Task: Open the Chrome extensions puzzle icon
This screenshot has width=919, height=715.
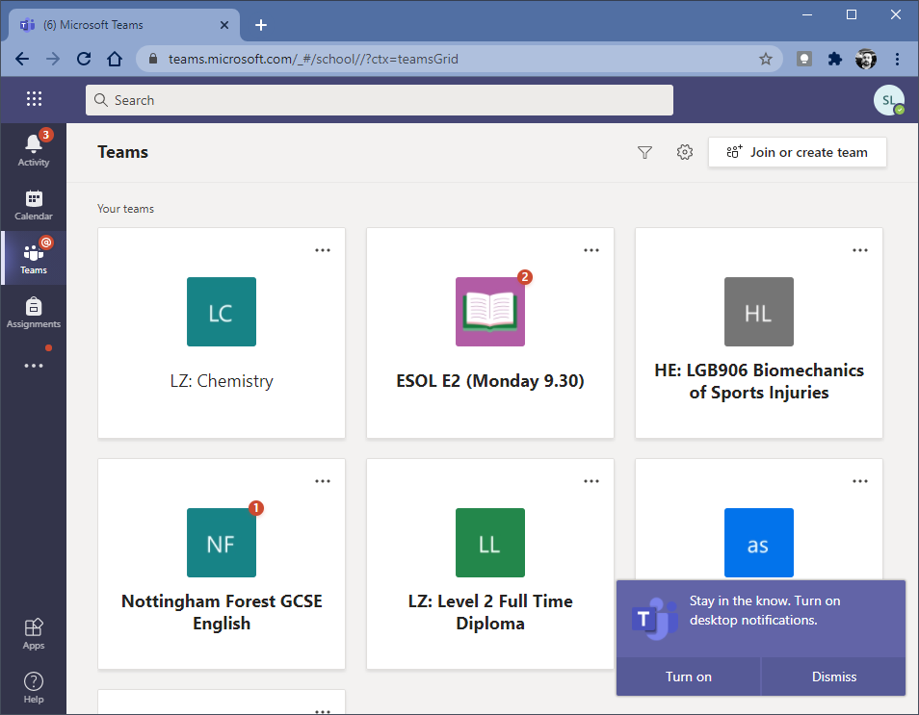Action: tap(834, 59)
